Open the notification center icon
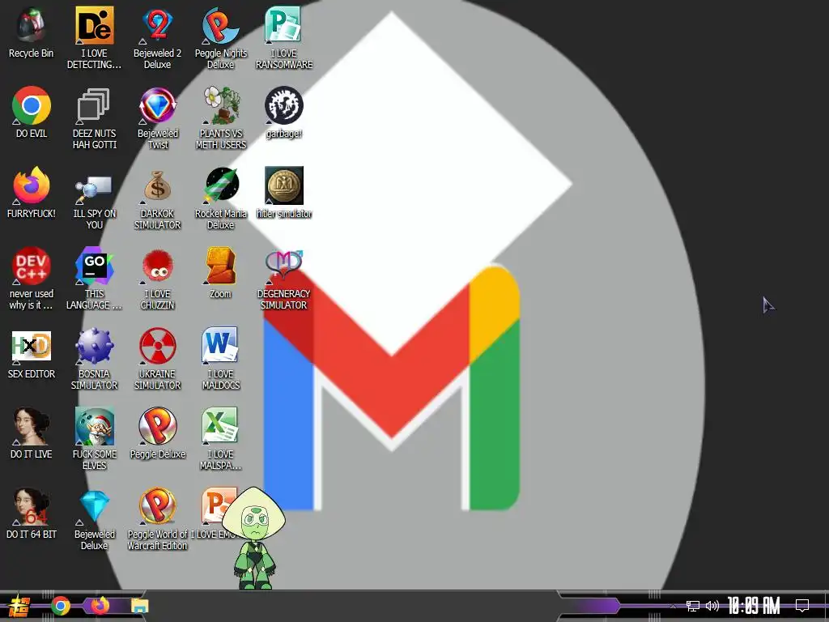The image size is (829, 622). 802,605
